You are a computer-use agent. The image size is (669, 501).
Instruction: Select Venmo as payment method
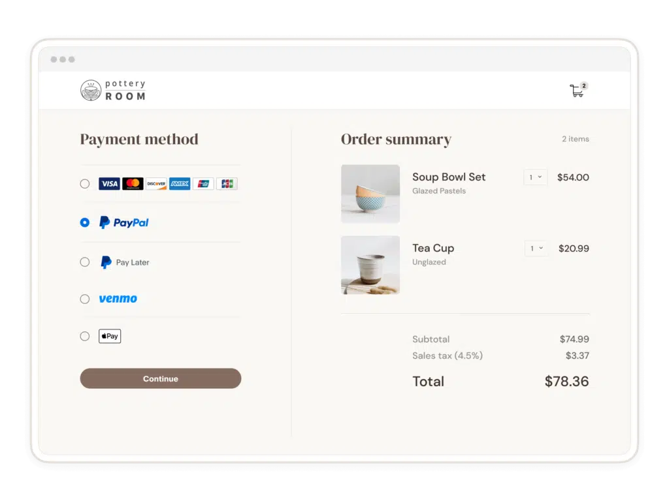coord(85,299)
